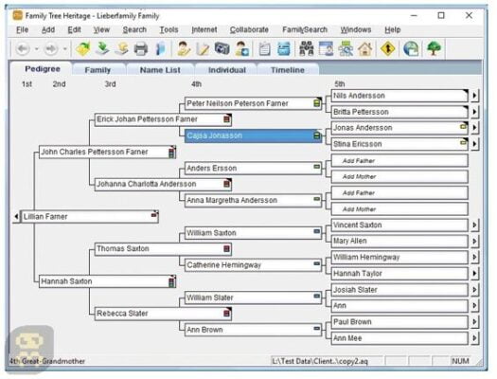
Task: Click the add-person icon
Action: click(x=241, y=49)
